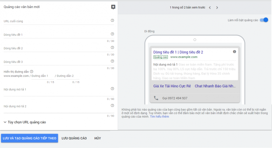Click sitelink Chat Nhanh Báo Giá Nh...

(215, 86)
